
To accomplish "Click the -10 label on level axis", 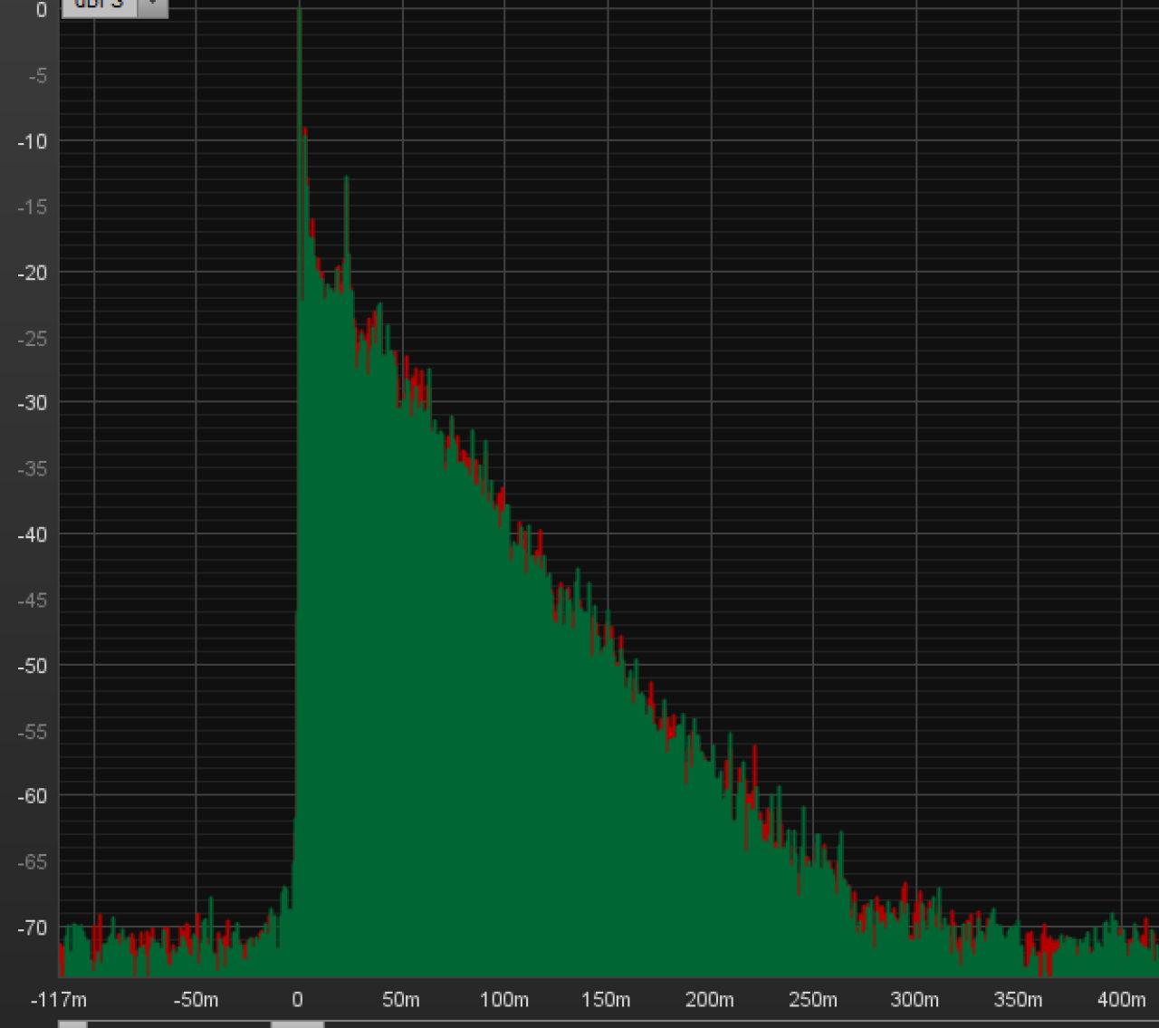I will coord(32,141).
